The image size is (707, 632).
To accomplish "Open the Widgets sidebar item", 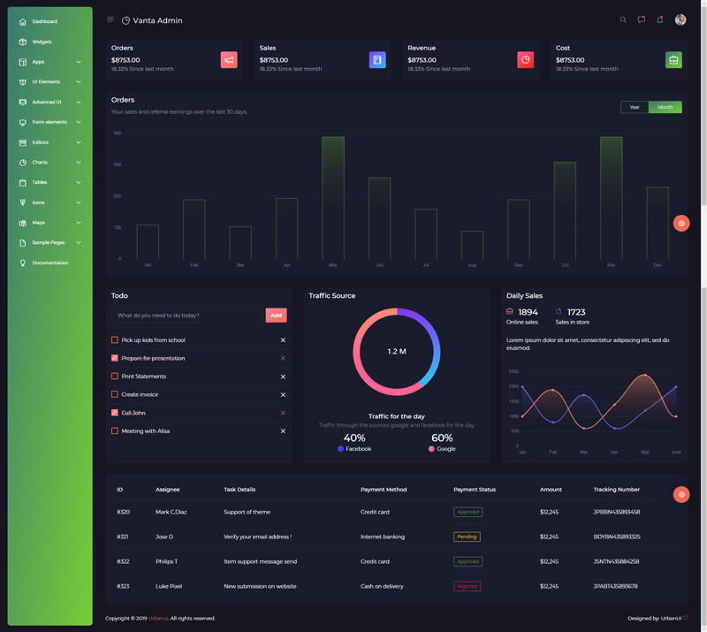I will point(42,42).
